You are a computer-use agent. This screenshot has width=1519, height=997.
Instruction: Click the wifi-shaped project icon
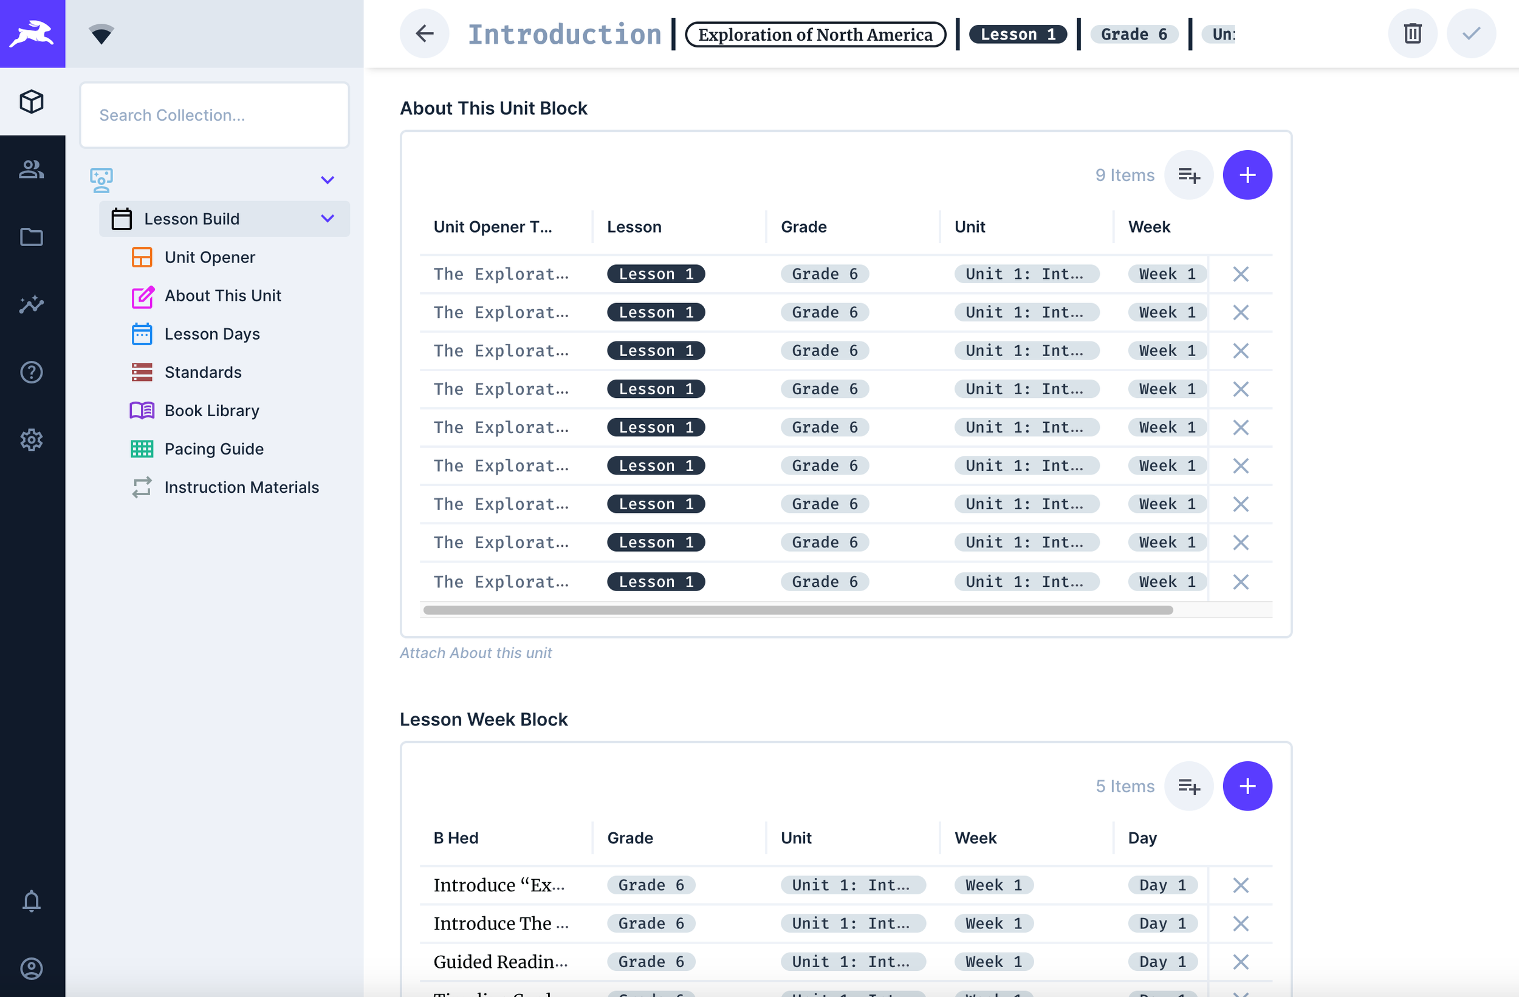point(101,34)
